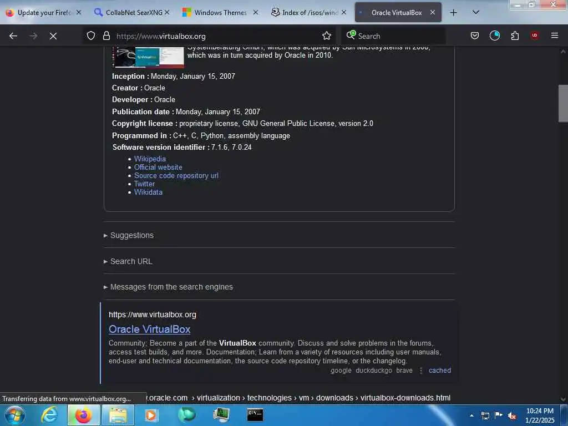Screen dimensions: 568x426
Task: Open the Twitter link
Action: tap(145, 184)
